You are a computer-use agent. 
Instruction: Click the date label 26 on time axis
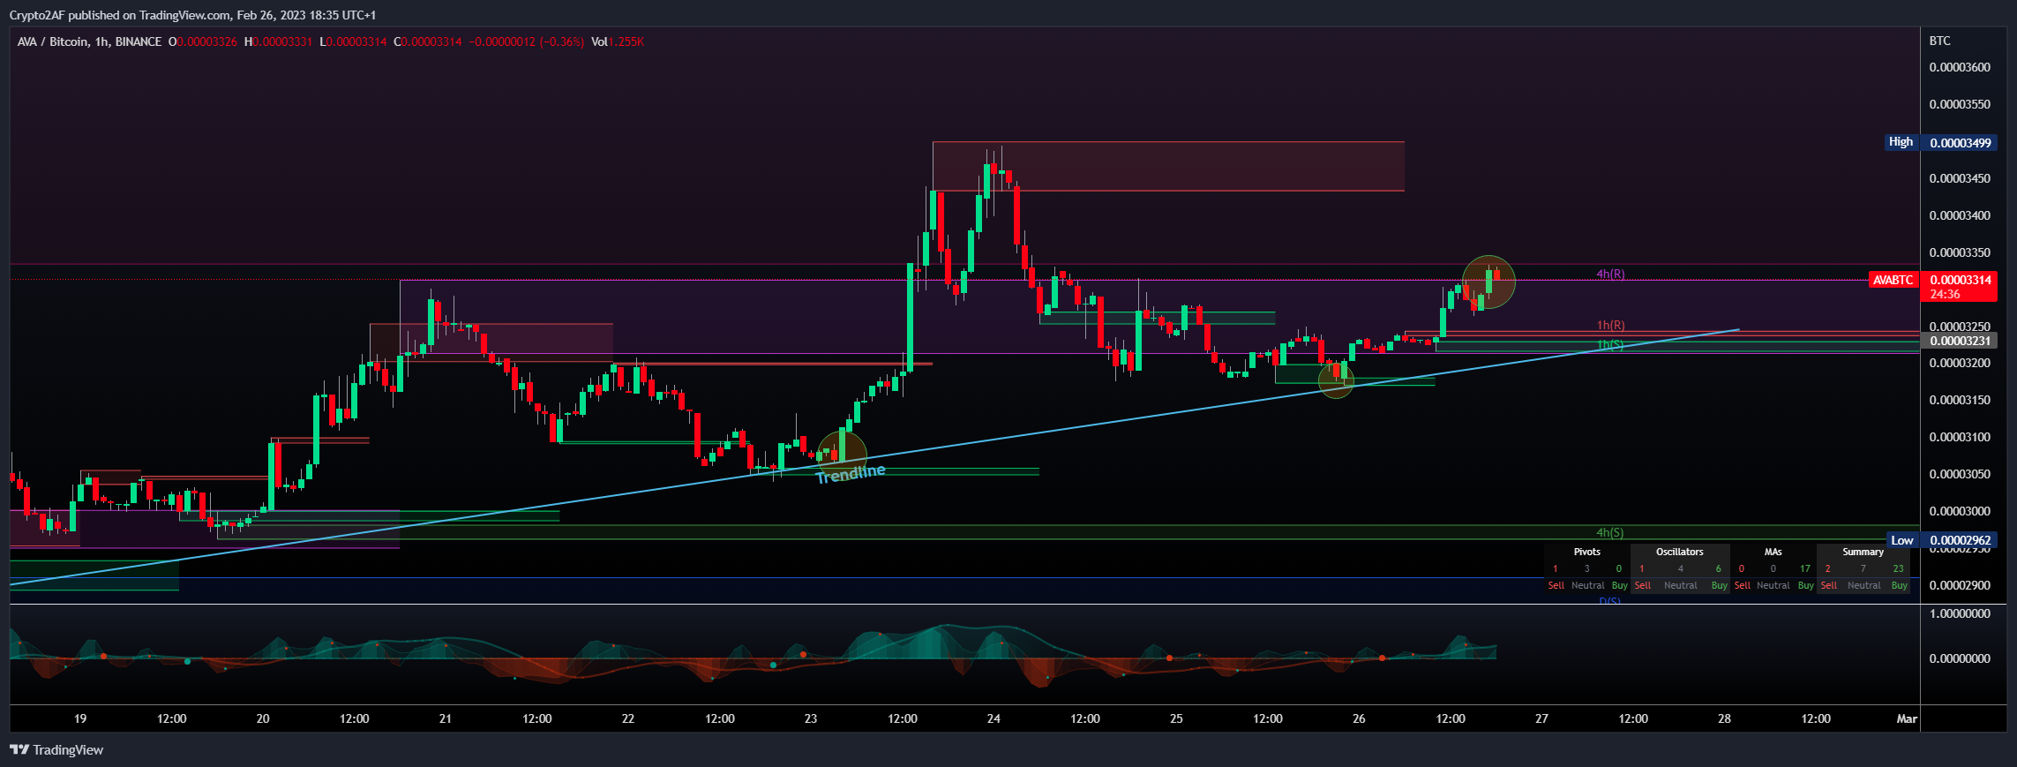[x=1359, y=718]
